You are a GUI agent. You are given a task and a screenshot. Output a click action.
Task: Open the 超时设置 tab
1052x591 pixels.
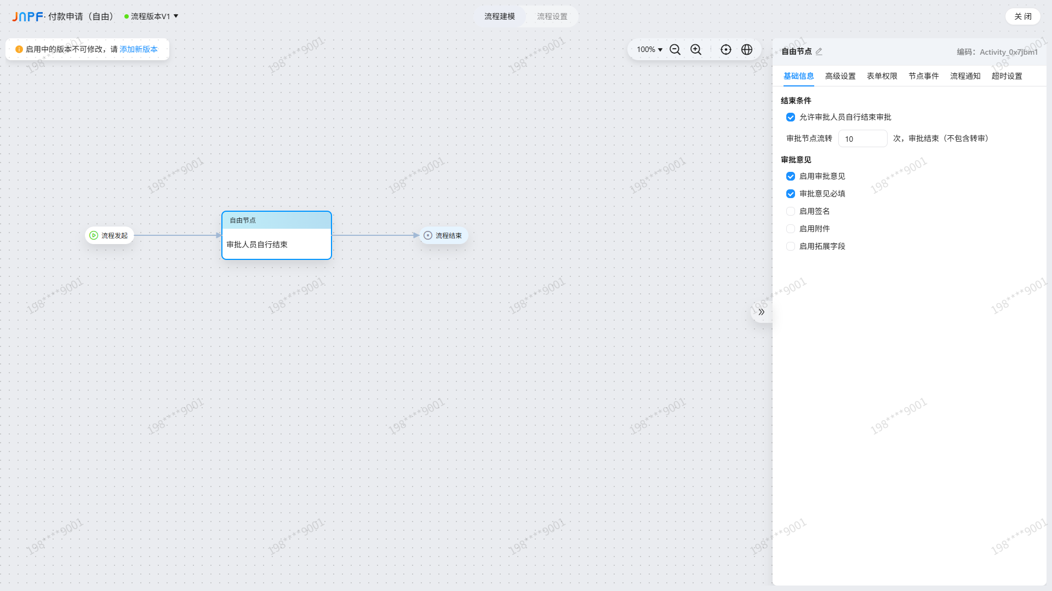click(1007, 76)
